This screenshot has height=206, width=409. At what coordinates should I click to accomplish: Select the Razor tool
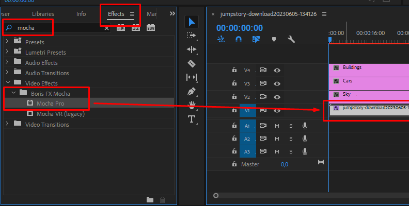point(192,63)
